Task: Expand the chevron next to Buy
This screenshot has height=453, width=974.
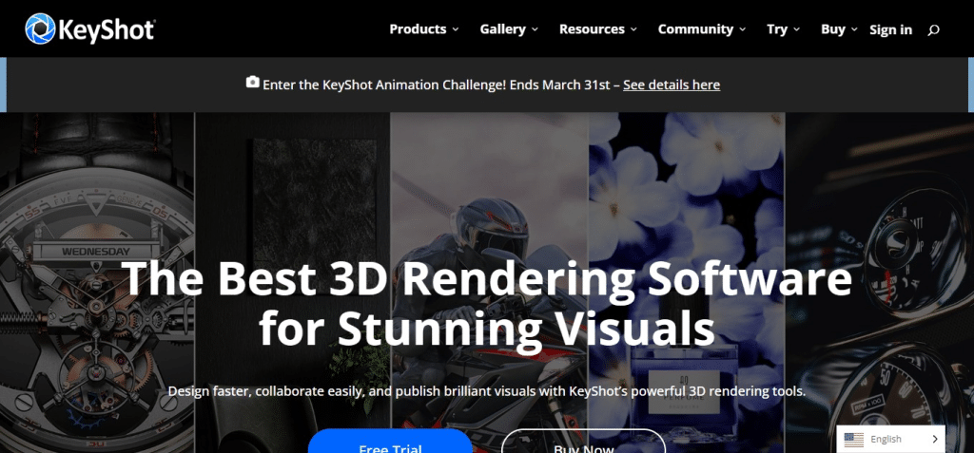Action: click(854, 29)
